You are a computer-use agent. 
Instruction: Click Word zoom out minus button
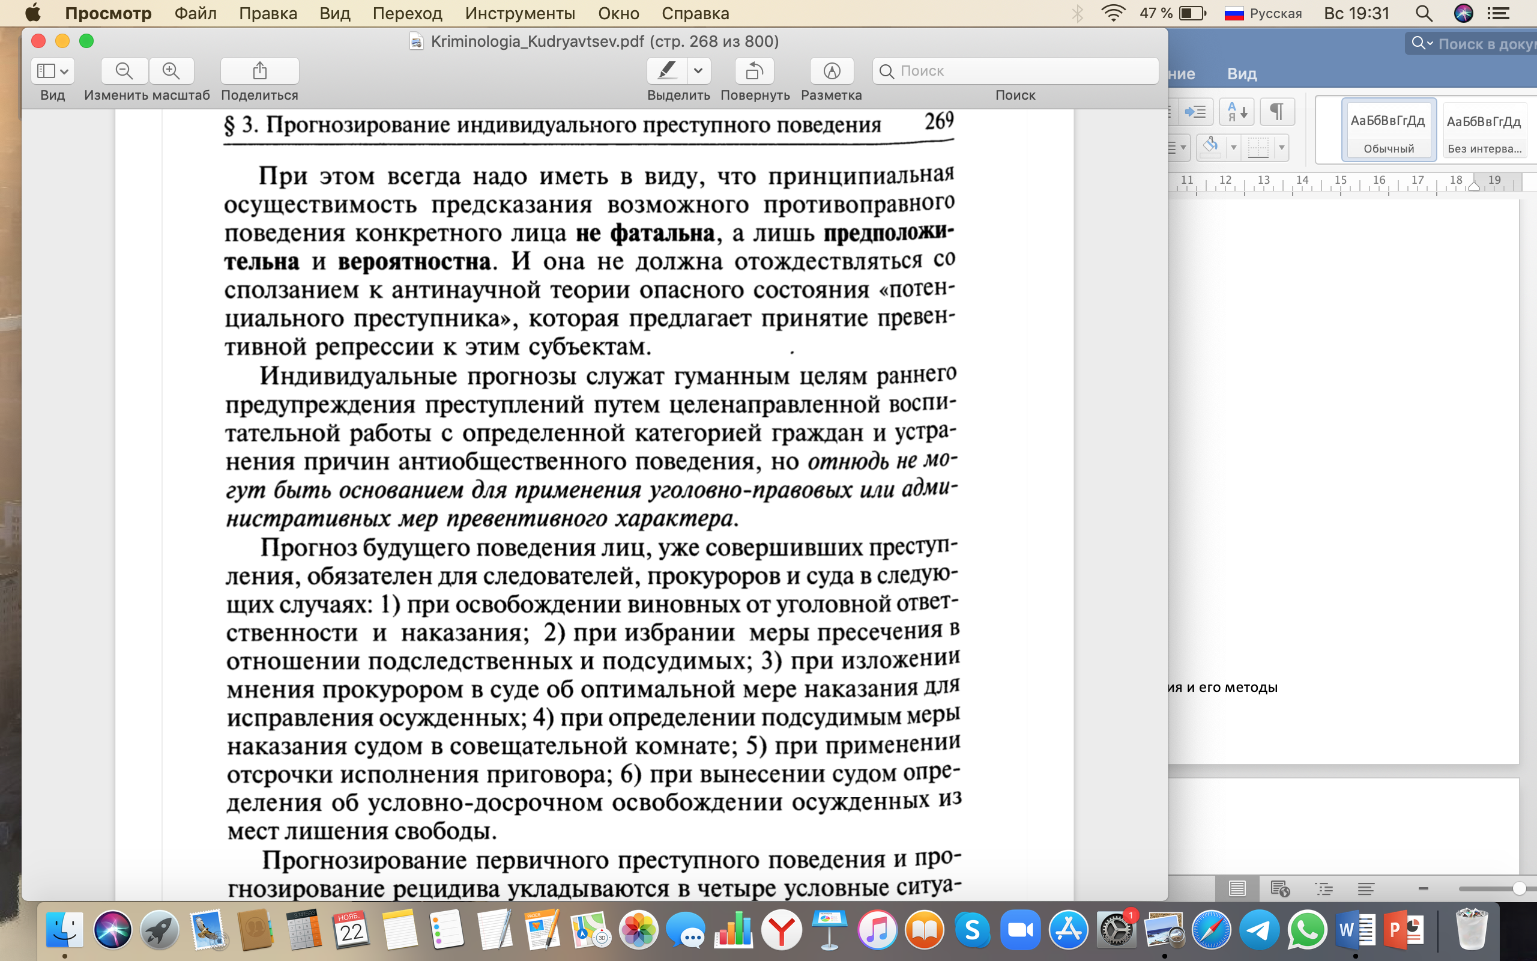click(x=1424, y=888)
